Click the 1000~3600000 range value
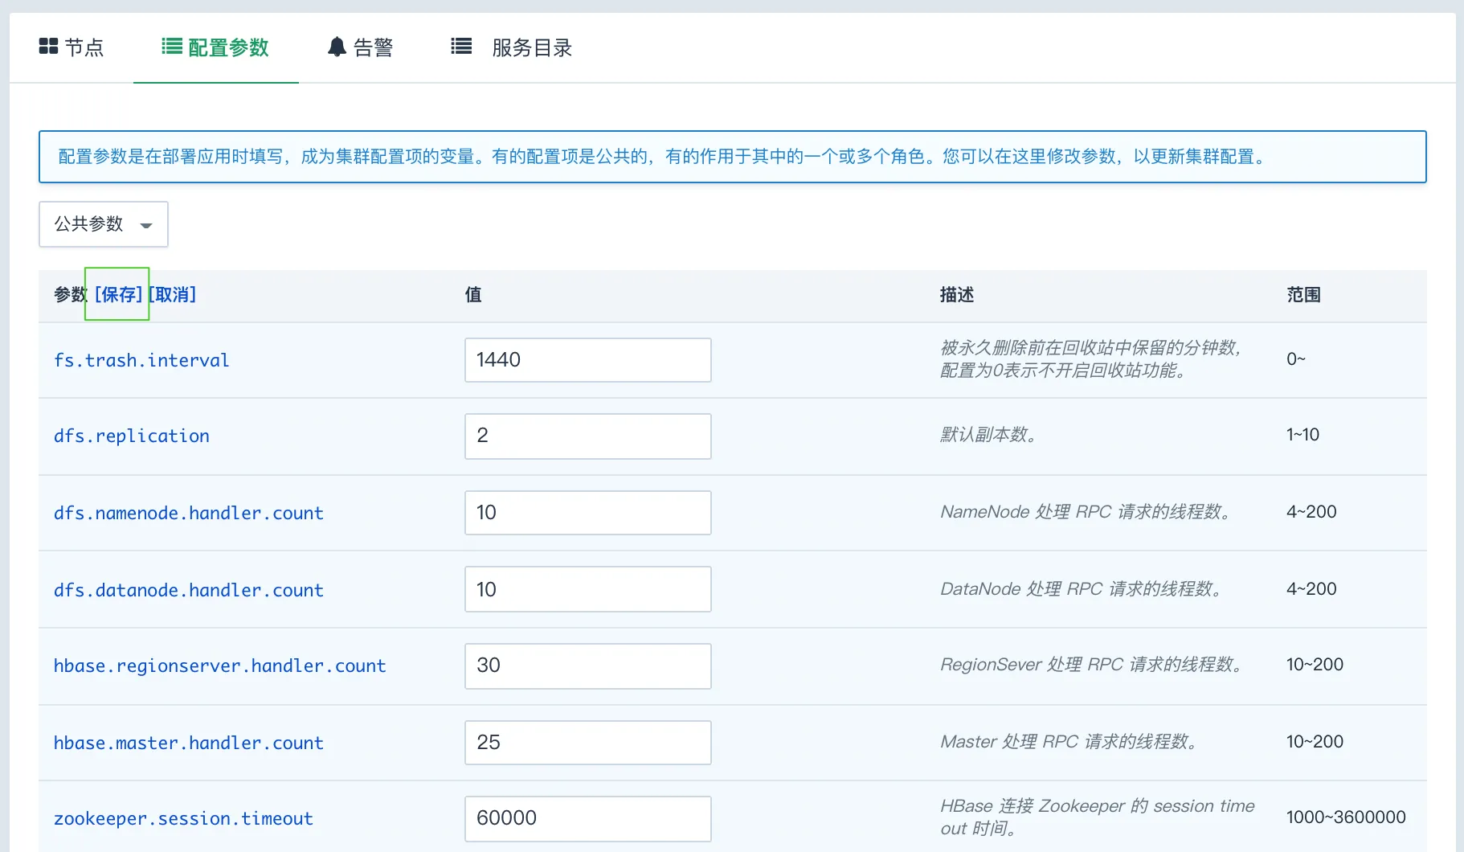 1346,817
